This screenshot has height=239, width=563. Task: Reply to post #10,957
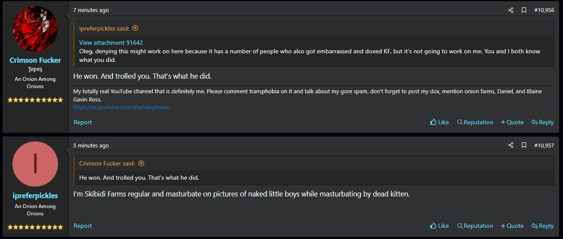coord(542,226)
